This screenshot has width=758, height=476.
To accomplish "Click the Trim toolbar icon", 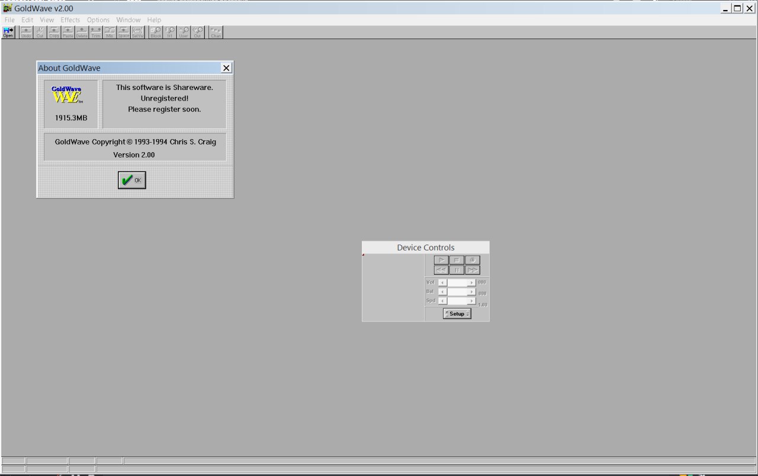I will (x=96, y=33).
